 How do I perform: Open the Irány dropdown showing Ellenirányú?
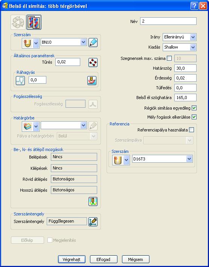[180, 37]
